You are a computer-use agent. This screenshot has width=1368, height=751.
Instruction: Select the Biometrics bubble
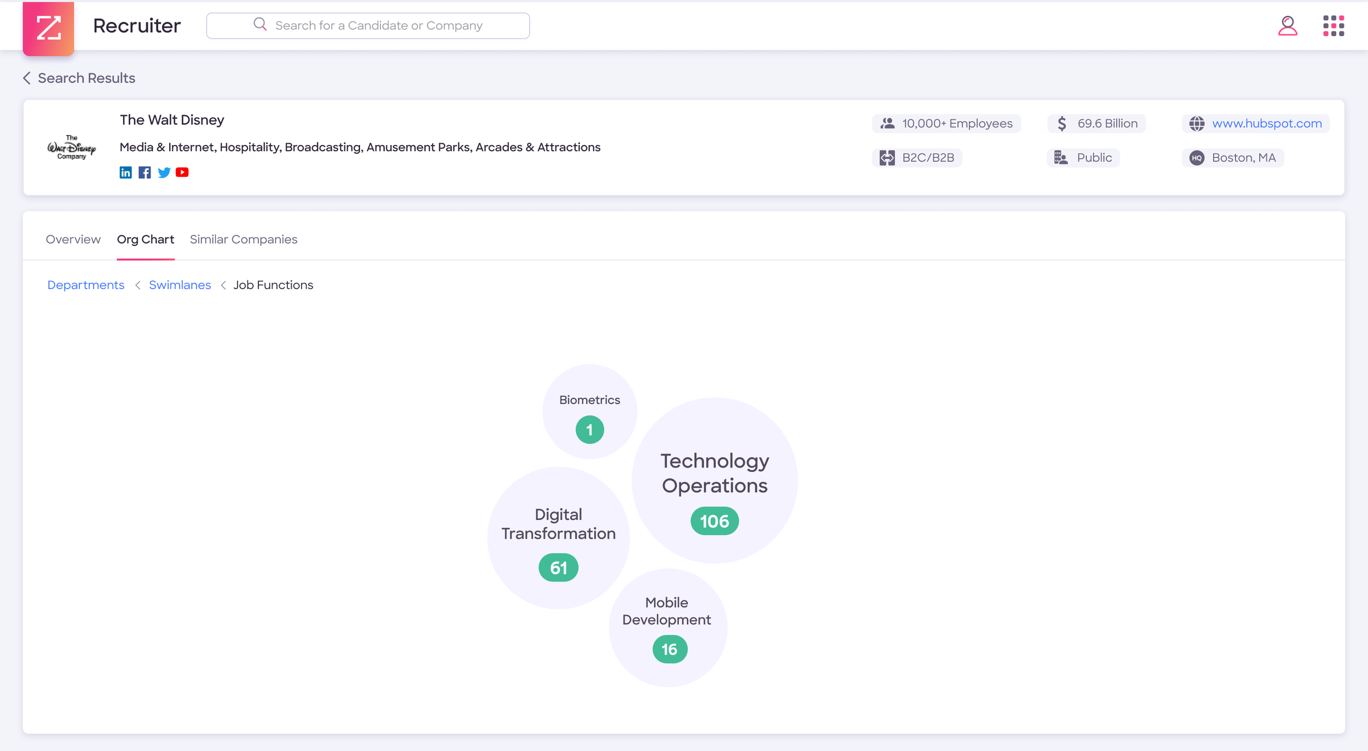[590, 411]
